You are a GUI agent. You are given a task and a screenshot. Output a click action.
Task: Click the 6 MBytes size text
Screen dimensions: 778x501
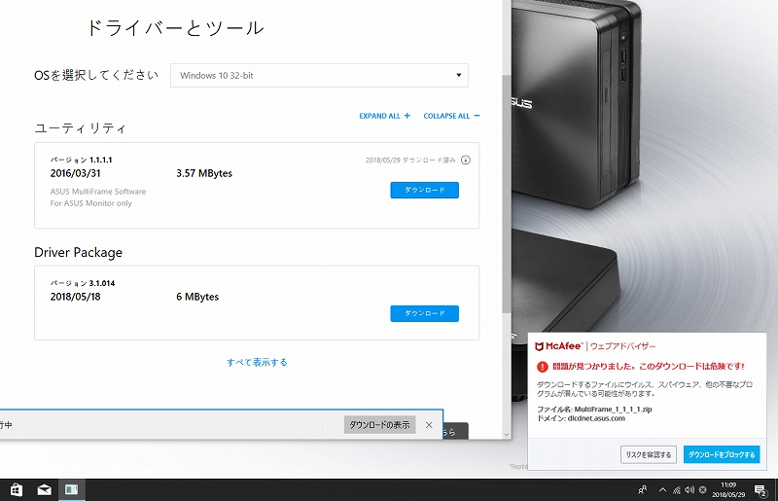197,297
